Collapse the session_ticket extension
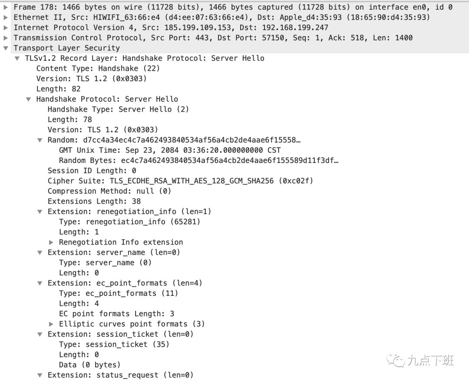 (40, 335)
